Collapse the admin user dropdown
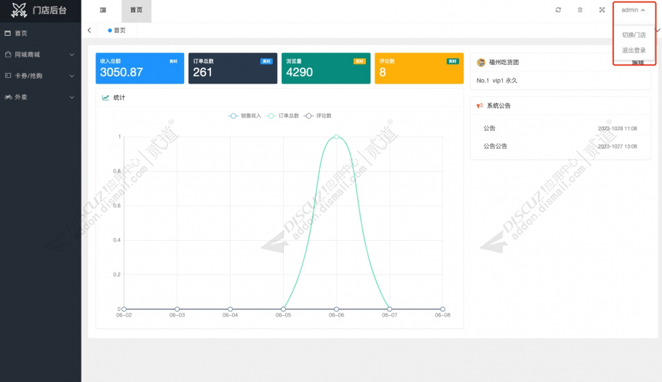The width and height of the screenshot is (662, 382). [x=633, y=10]
